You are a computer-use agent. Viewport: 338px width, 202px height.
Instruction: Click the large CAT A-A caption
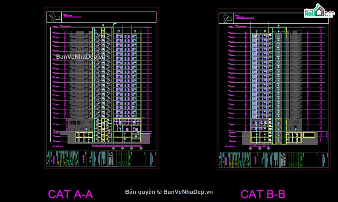tap(70, 194)
